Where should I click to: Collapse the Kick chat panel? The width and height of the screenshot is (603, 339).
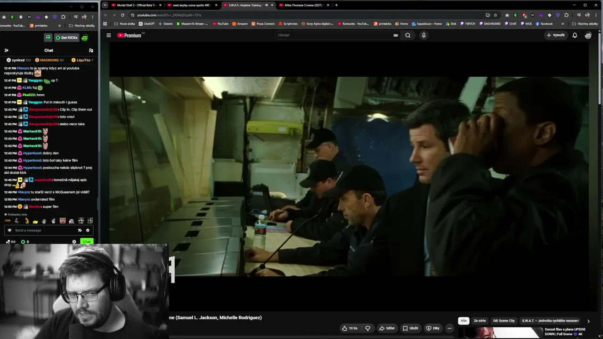pos(6,50)
